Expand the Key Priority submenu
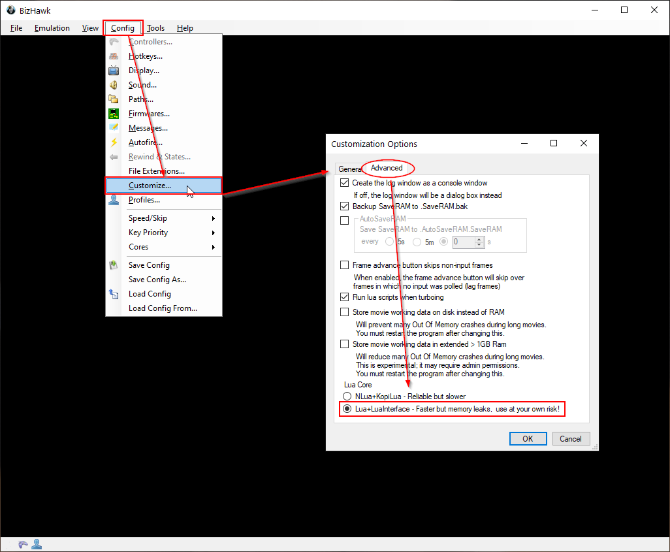The height and width of the screenshot is (552, 670). tap(164, 233)
